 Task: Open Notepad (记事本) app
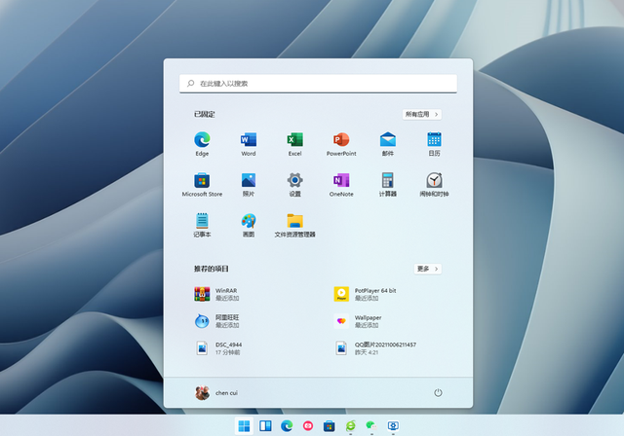(202, 225)
